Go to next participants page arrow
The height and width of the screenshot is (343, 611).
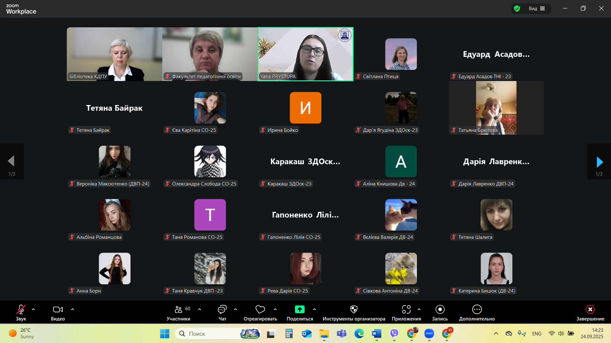click(599, 162)
